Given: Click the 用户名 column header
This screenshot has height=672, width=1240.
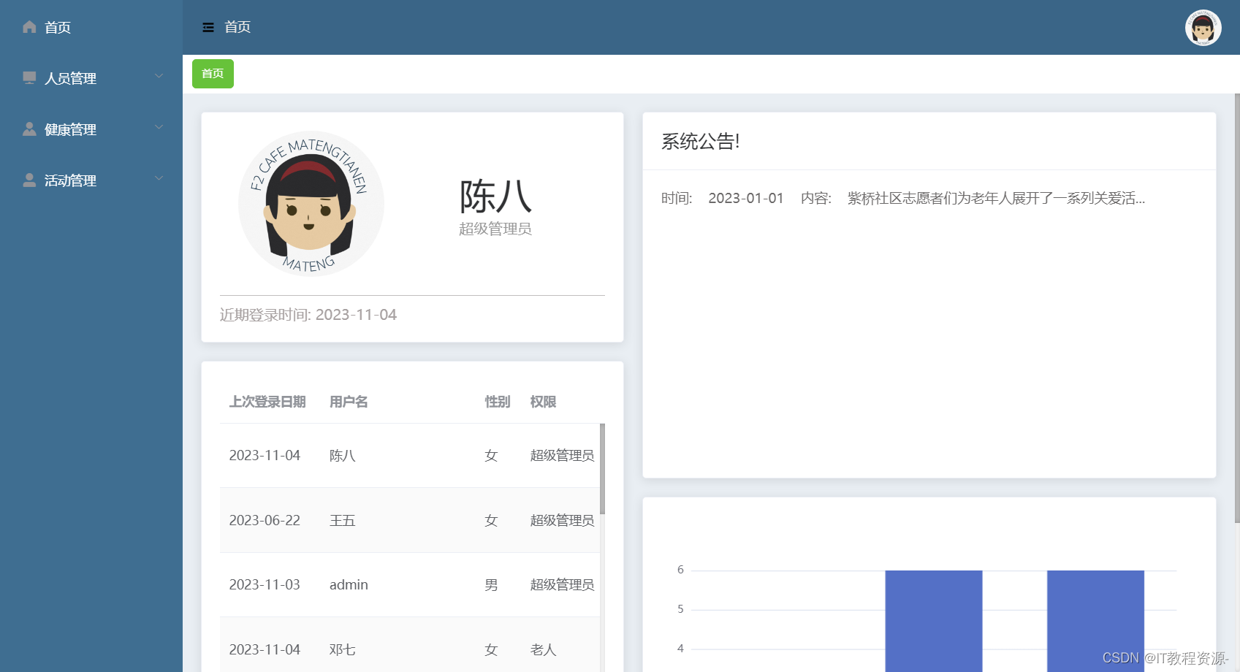Looking at the screenshot, I should tap(349, 402).
